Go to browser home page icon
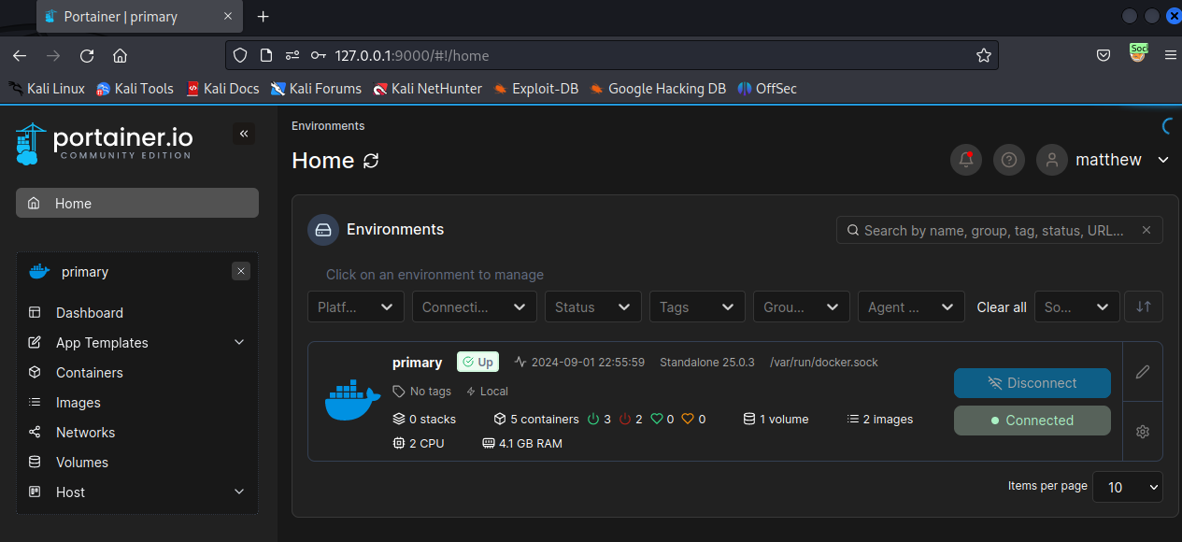Screen dimensions: 1182x542 [x=120, y=55]
